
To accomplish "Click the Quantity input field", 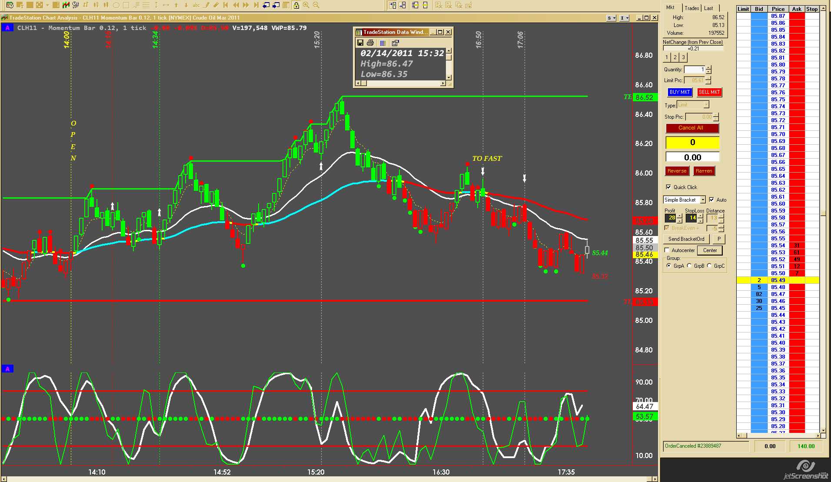I will point(695,70).
